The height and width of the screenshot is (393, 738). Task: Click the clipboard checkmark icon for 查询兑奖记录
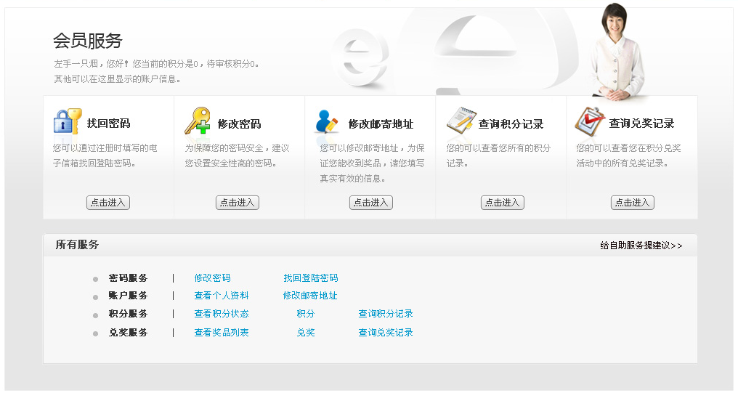(x=589, y=121)
